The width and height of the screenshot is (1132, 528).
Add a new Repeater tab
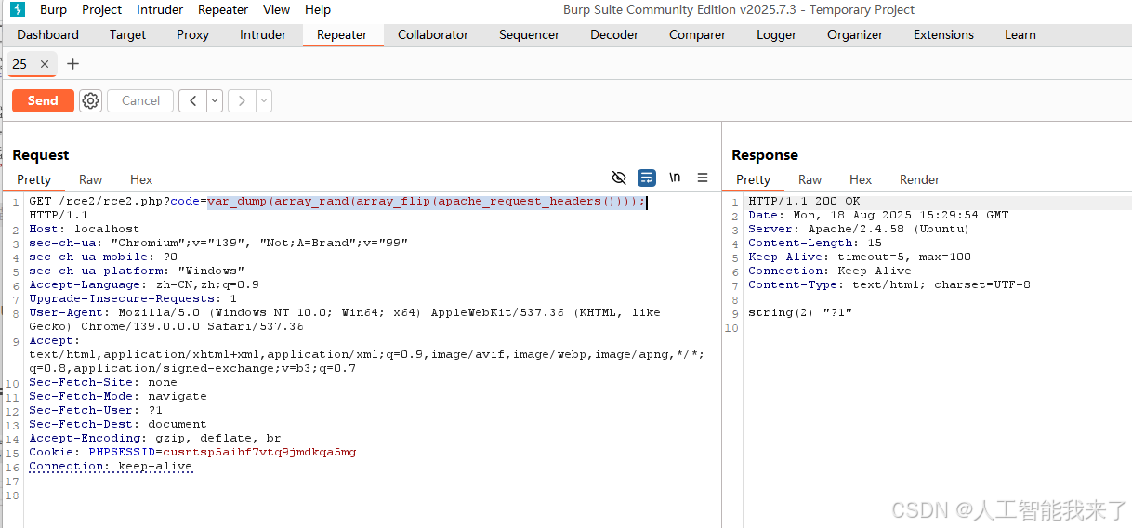tap(73, 64)
